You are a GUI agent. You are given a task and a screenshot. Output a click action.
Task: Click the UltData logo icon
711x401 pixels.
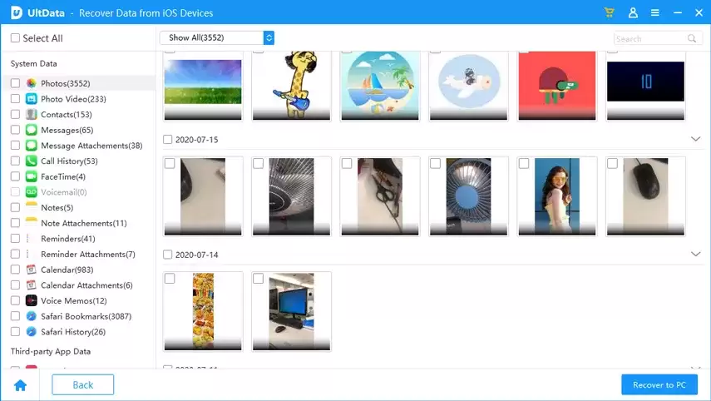click(17, 12)
